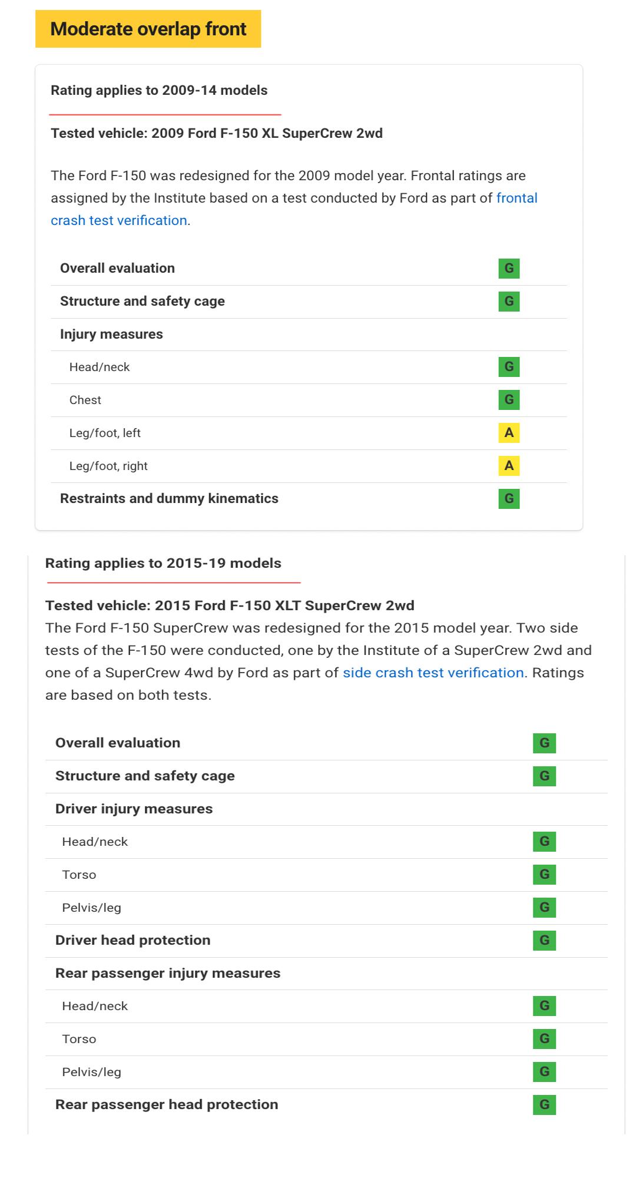Click the Driver injury measures row label

(134, 809)
